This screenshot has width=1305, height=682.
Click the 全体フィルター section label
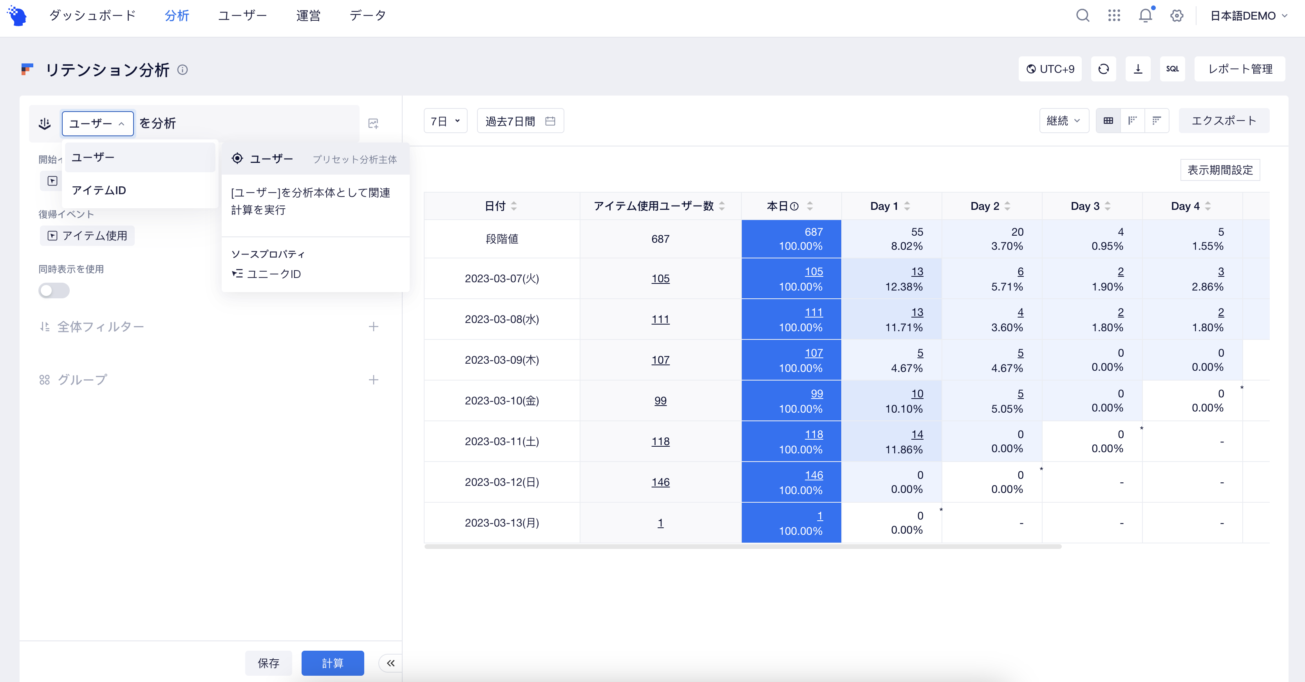pos(100,327)
